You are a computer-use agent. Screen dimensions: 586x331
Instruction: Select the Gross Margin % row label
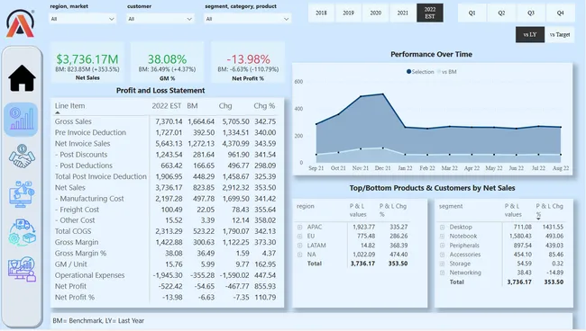tap(81, 253)
